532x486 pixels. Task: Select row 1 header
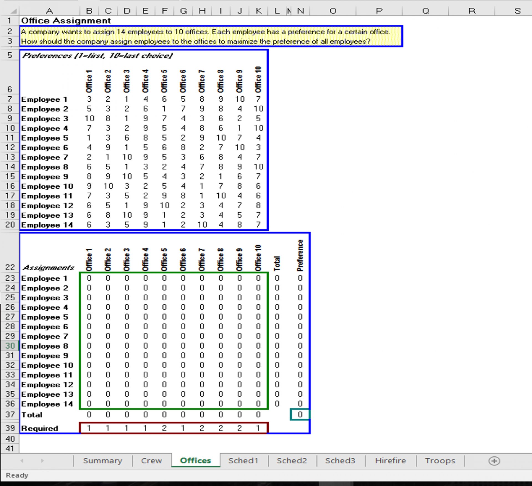[x=10, y=21]
